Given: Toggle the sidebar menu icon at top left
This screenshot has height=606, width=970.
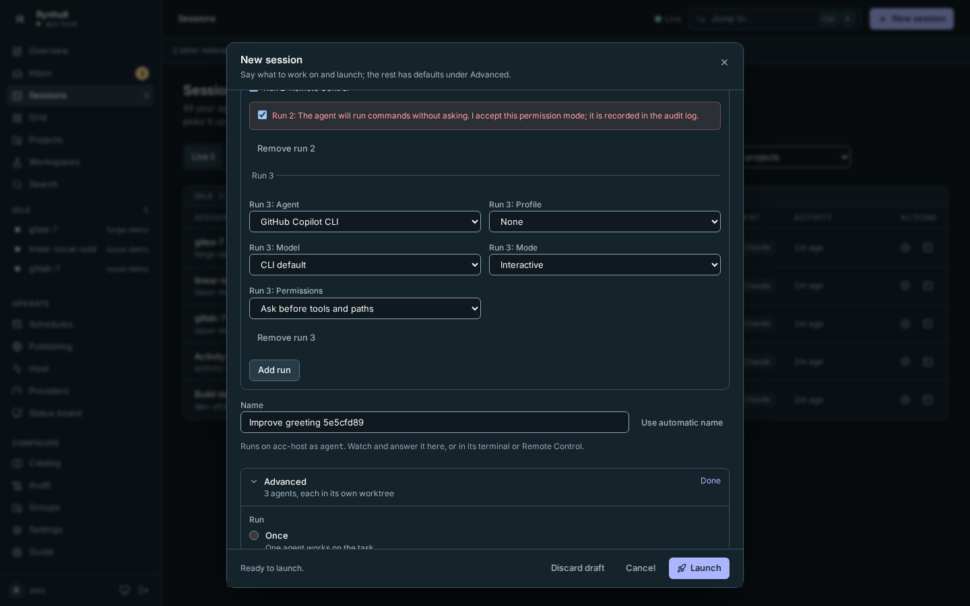Looking at the screenshot, I should [x=20, y=19].
